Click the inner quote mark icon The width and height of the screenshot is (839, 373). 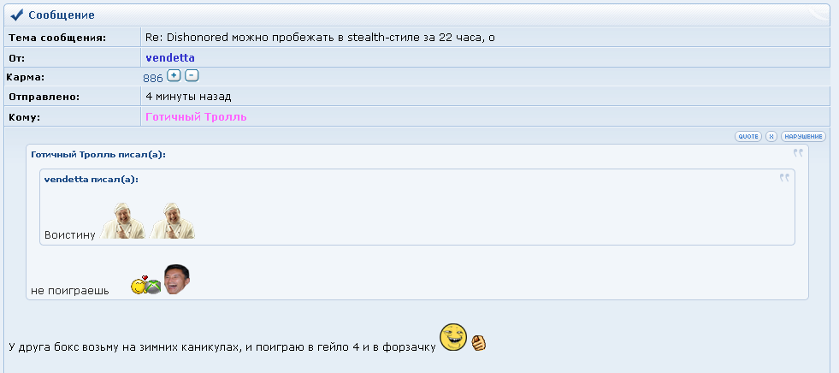point(784,178)
